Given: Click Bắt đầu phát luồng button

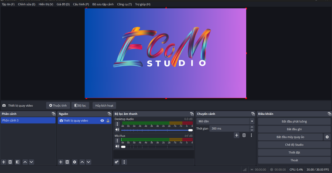Looking at the screenshot, I should [294, 122].
